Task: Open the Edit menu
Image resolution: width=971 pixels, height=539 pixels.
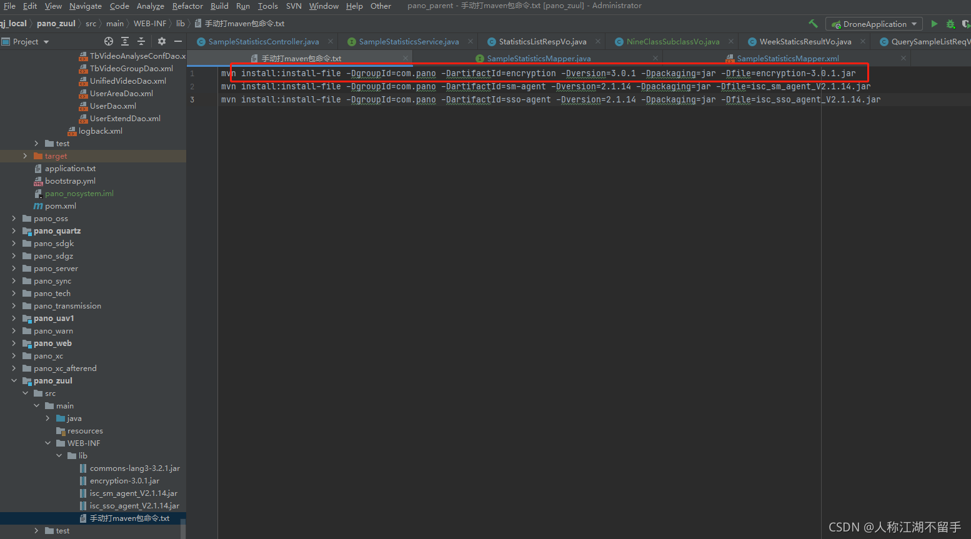Action: pos(30,6)
